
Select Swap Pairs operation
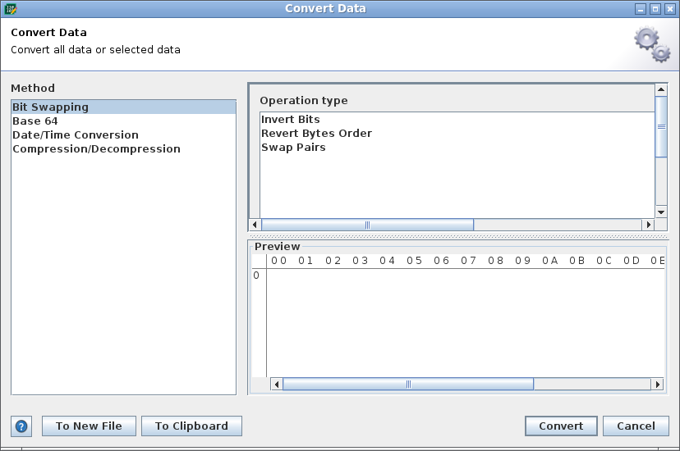457,147
